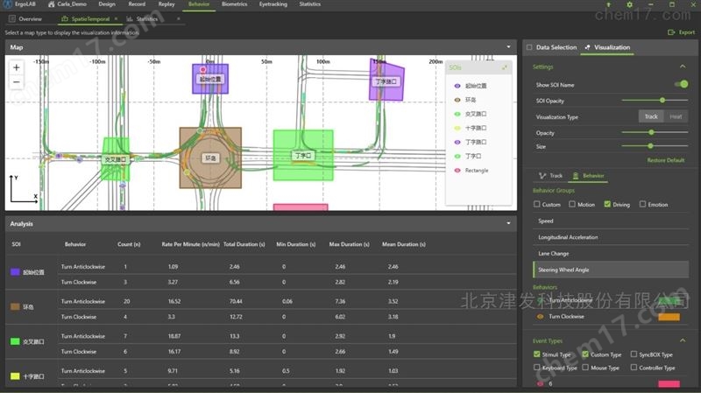The height and width of the screenshot is (393, 701).
Task: Toggle visibility of Turn Anticlockwise behavior
Action: click(x=540, y=300)
